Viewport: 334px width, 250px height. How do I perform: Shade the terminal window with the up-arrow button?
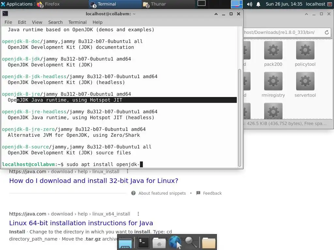click(x=216, y=14)
